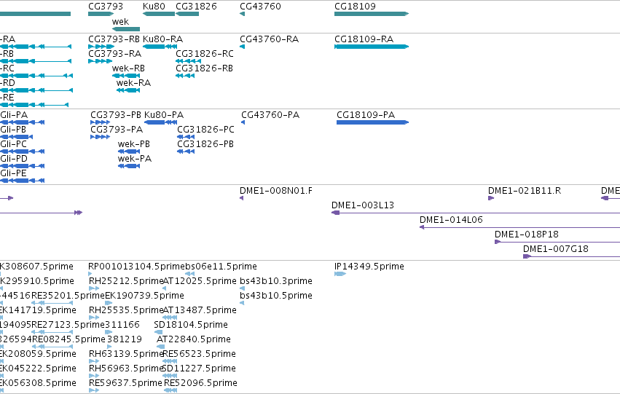620x394 pixels.
Task: Select the CG31826-PB protein label
Action: coord(205,144)
